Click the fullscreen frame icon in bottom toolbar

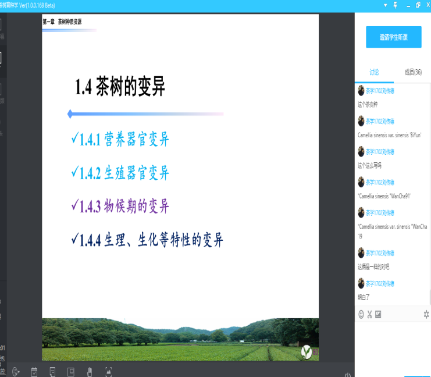coord(108,371)
